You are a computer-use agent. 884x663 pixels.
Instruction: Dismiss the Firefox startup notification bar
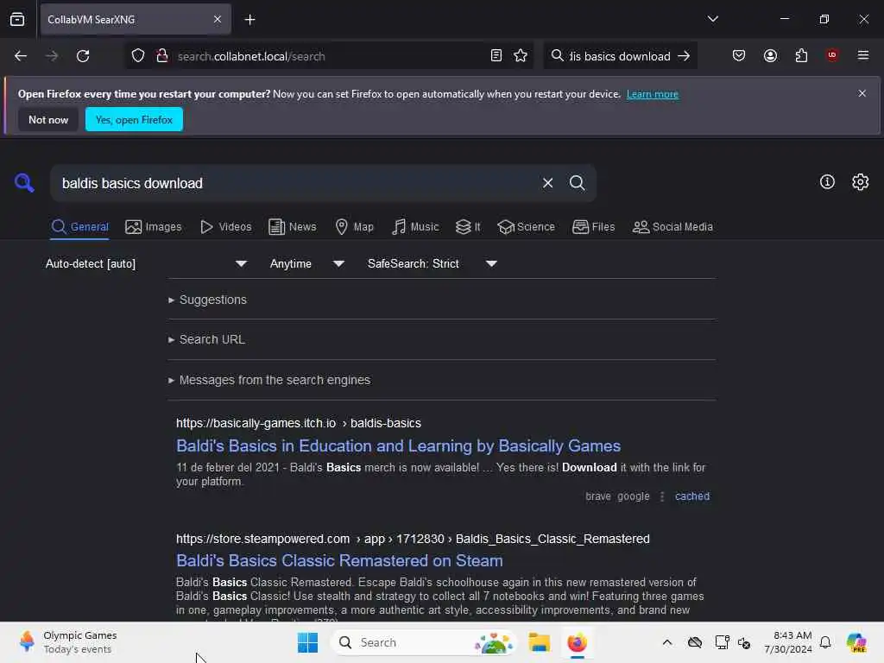point(862,93)
